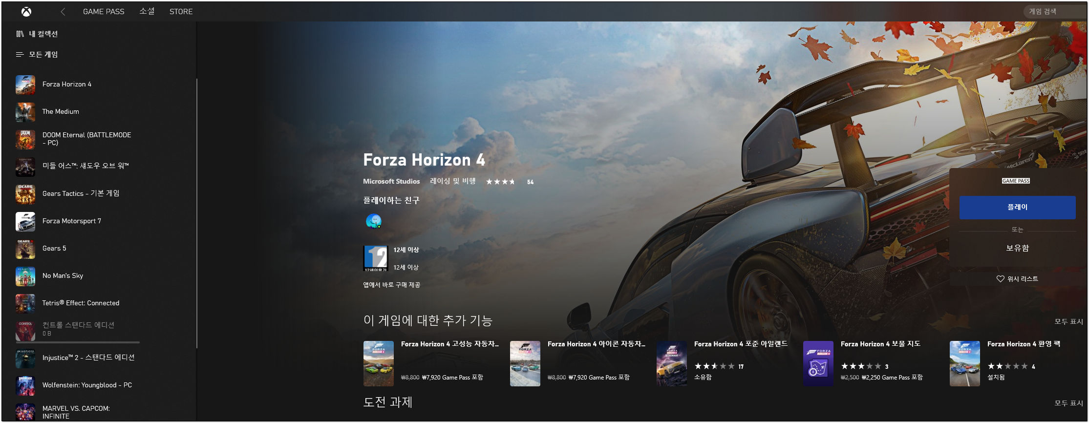Click Forza Horizon 4 포춘 아일랜드 title
Image resolution: width=1089 pixels, height=423 pixels.
741,344
